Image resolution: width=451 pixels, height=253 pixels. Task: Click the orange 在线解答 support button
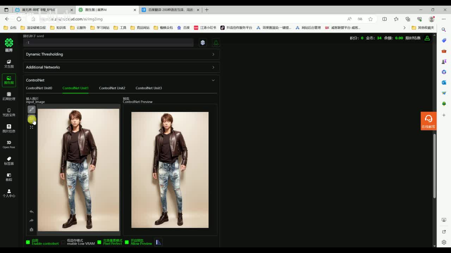pos(428,121)
